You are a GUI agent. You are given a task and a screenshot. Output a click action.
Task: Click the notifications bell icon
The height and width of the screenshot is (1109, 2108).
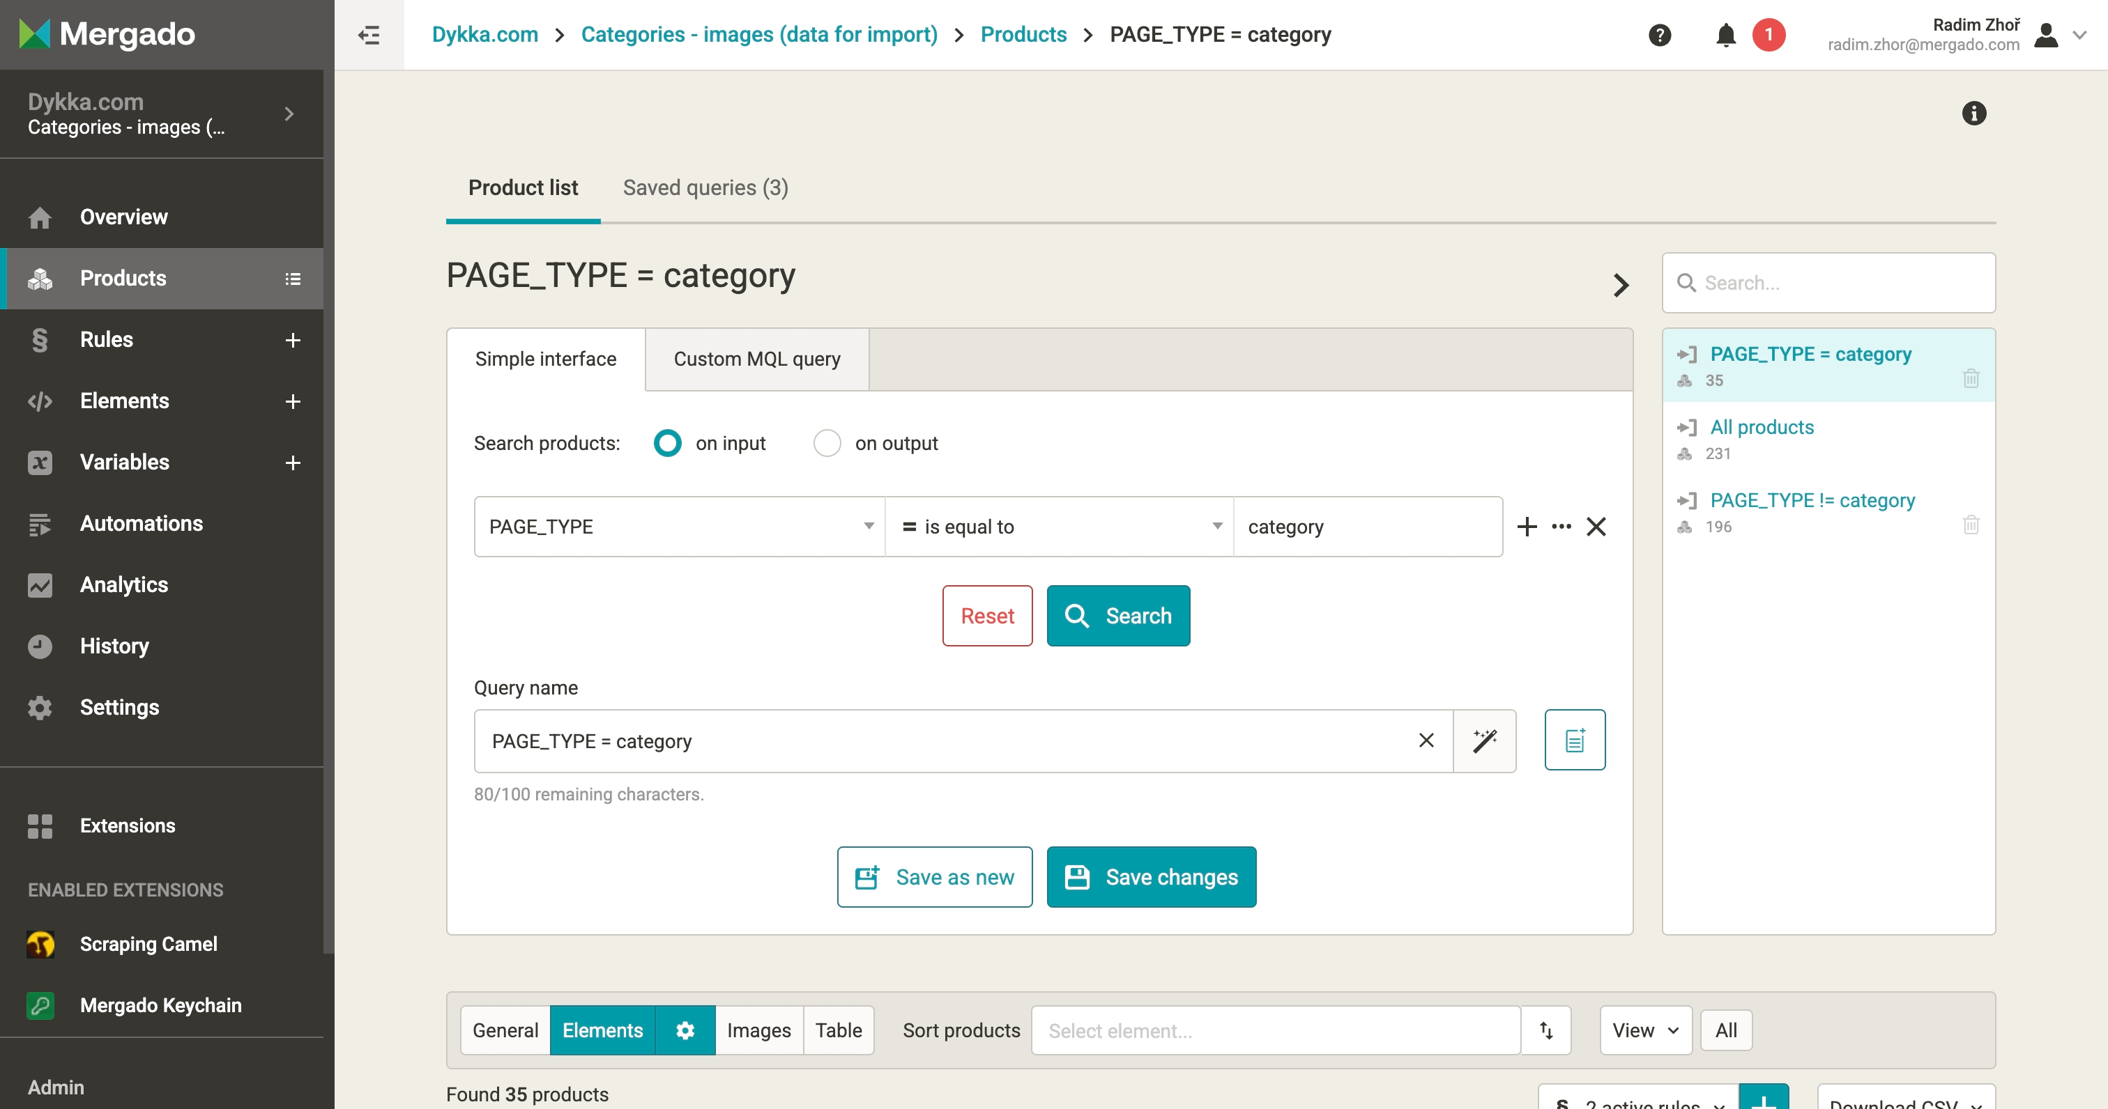point(1725,35)
